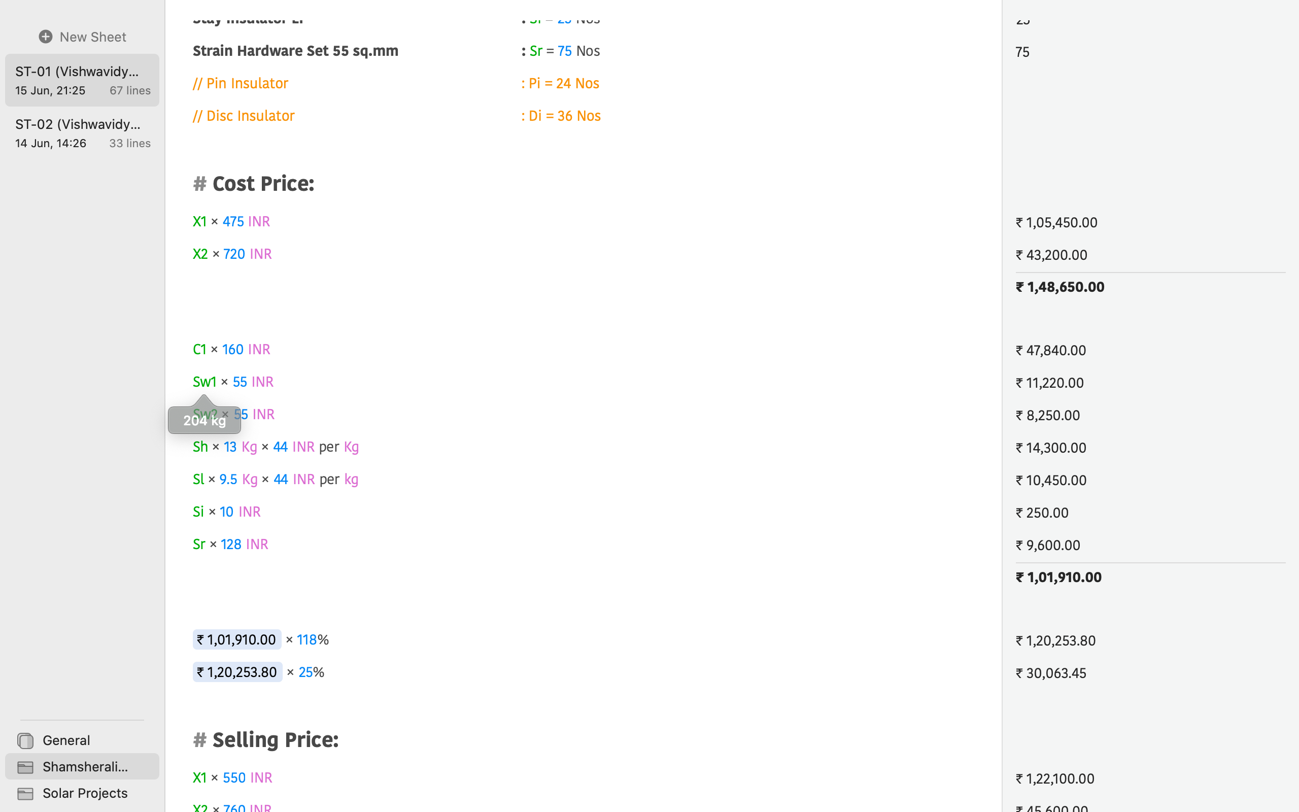Open the ST-02 sheet from 14 Jun
1299x812 pixels.
tap(82, 132)
